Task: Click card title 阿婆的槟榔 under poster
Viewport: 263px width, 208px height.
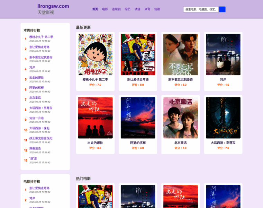Action: (138, 143)
